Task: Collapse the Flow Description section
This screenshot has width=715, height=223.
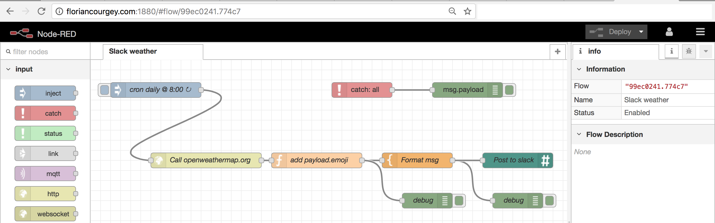Action: tap(579, 134)
